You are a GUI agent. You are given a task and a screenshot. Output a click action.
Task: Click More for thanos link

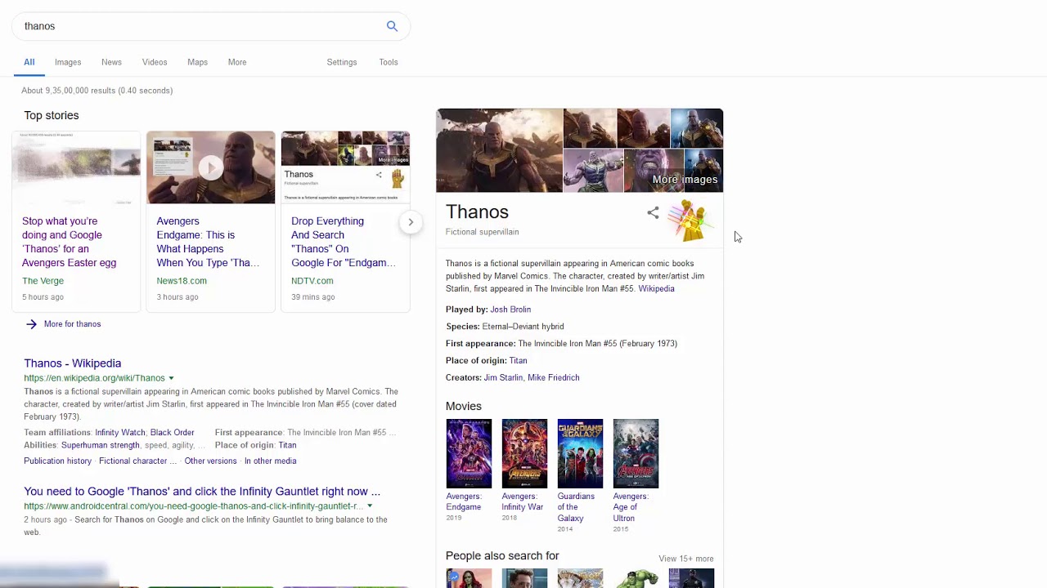pos(72,324)
